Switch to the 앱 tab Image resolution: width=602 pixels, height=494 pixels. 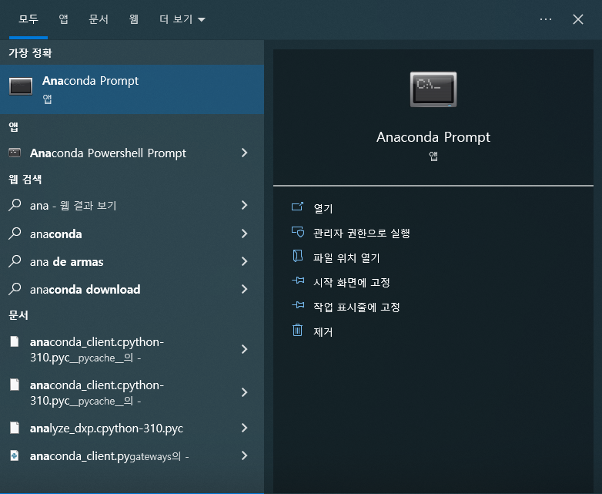pos(64,19)
